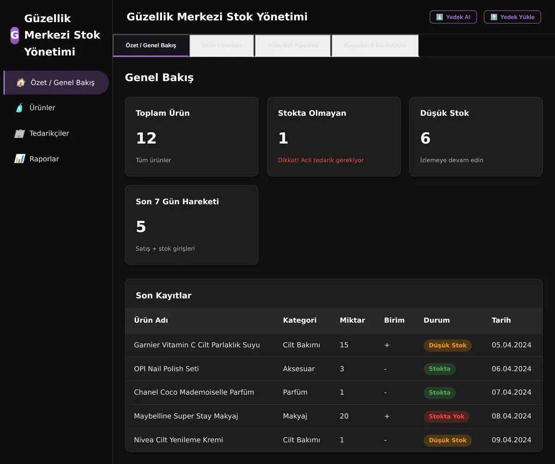Select Garnier Vitamin C Cilt Parlaklık Suyu
Image resolution: width=555 pixels, height=464 pixels.
(x=197, y=345)
